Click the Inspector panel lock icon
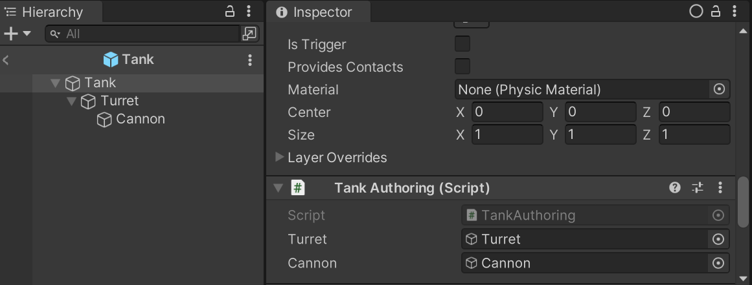 [x=716, y=12]
